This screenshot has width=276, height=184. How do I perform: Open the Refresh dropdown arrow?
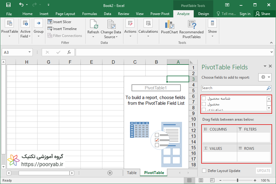coord(93,37)
